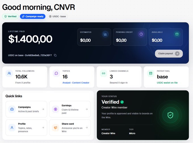Click the green check badge beside Verified
The image size is (193, 143).
pos(122,102)
